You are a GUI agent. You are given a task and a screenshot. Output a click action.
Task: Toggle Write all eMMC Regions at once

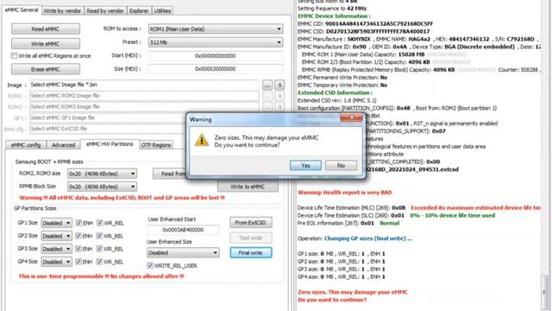[x=14, y=55]
